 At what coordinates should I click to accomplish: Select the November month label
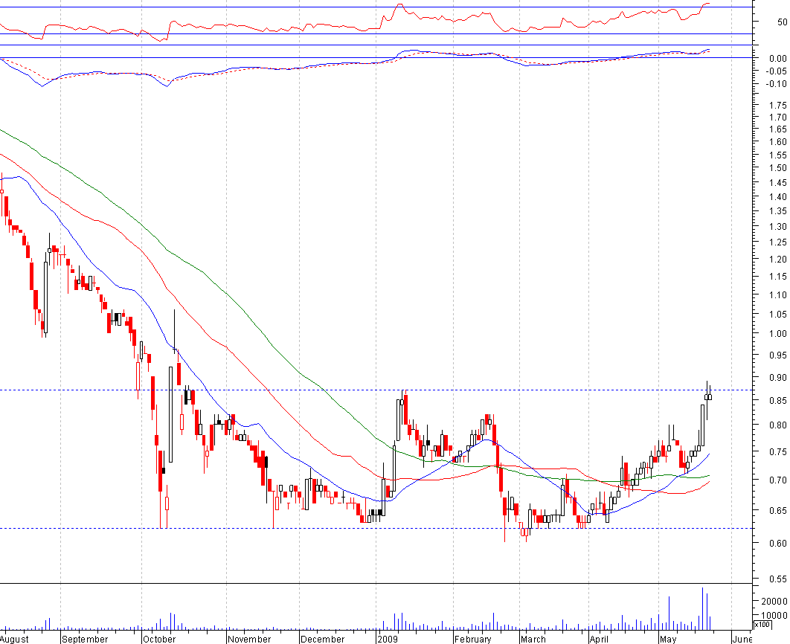(249, 639)
